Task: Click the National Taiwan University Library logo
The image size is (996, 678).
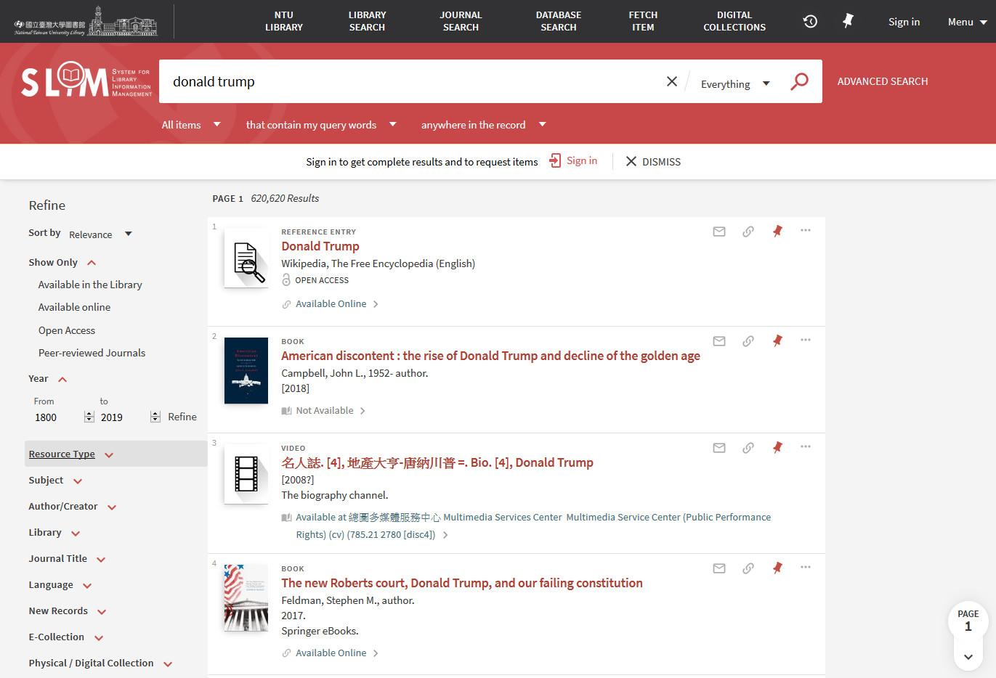Action: pos(86,21)
